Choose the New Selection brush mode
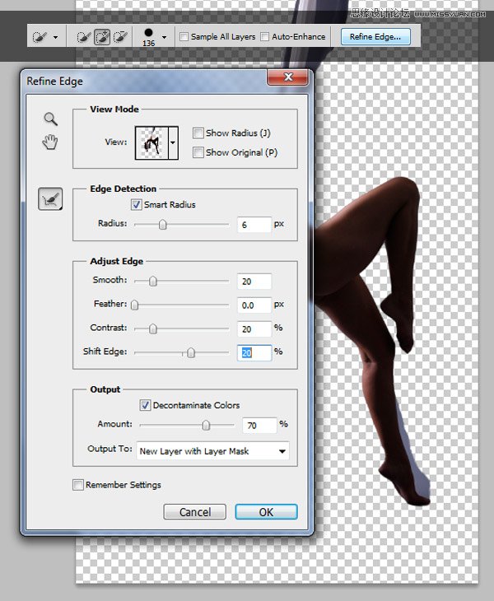494x601 pixels. point(83,37)
